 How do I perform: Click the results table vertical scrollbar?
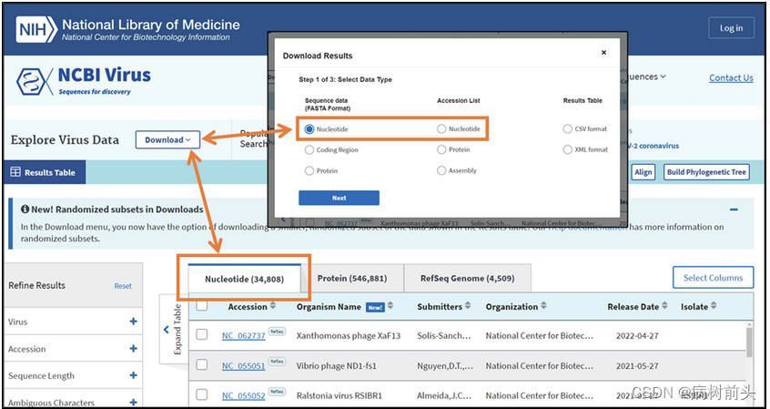(x=749, y=343)
